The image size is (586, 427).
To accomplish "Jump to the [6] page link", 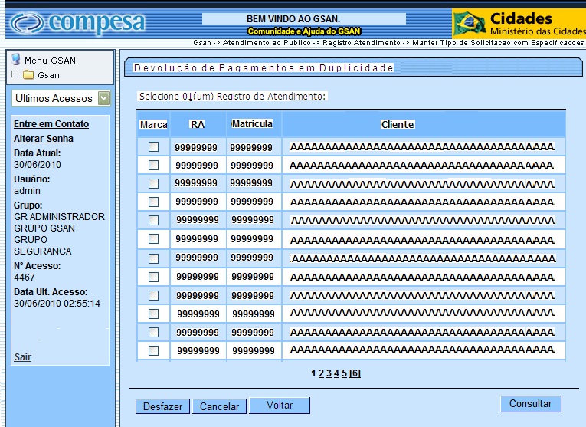I will pos(355,373).
